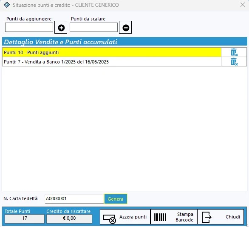Select row 'Punti: 7 - Vendita a Banco 1/2025'
Screen dimensions: 249x227
click(x=112, y=62)
